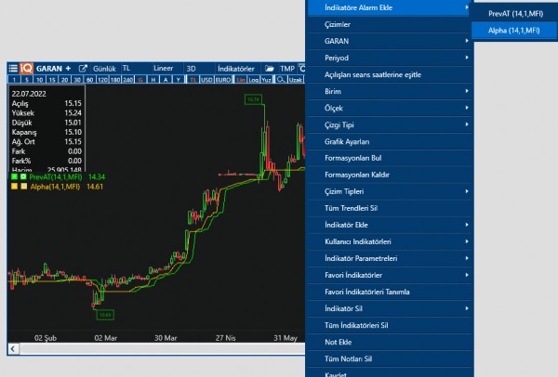This screenshot has width=558, height=377.
Task: Select the 240 minute period button
Action: [127, 80]
